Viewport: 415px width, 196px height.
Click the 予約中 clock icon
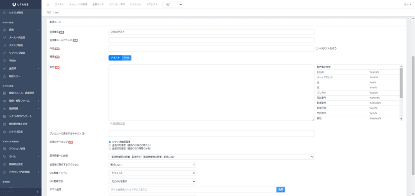coord(5,61)
